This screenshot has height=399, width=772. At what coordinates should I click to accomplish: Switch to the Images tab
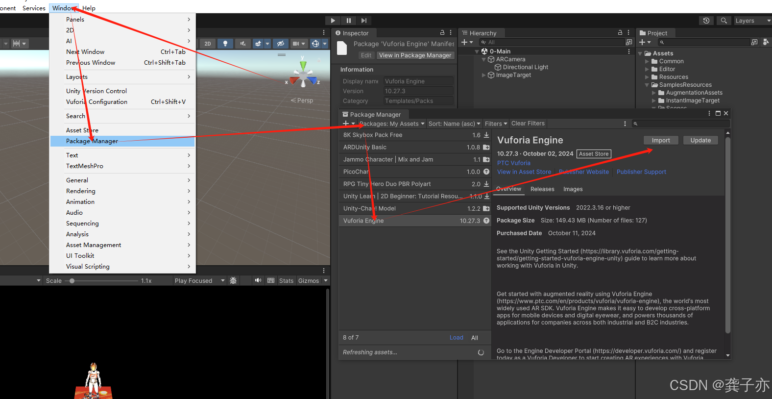click(x=573, y=189)
